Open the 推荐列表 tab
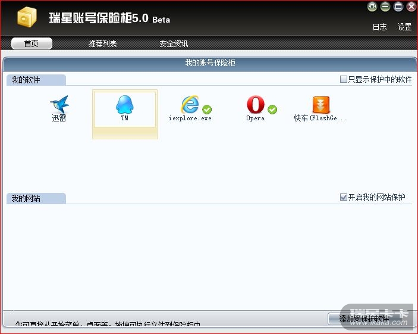Viewport: 418px width, 334px height. (x=102, y=43)
